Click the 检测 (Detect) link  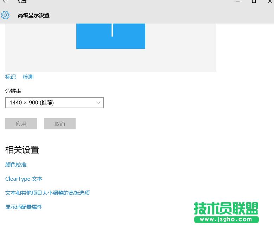[x=28, y=77]
